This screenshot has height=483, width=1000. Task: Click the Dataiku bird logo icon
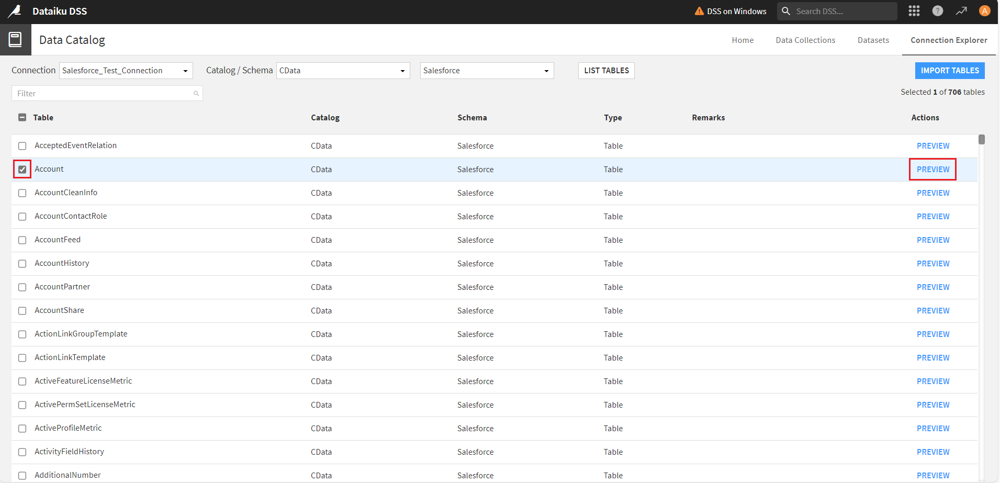click(15, 11)
